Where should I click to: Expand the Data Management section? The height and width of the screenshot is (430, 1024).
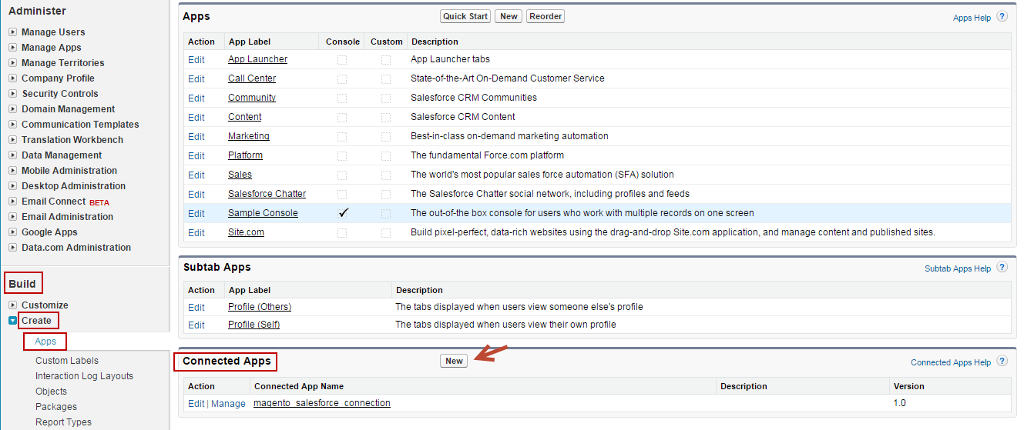(x=13, y=155)
